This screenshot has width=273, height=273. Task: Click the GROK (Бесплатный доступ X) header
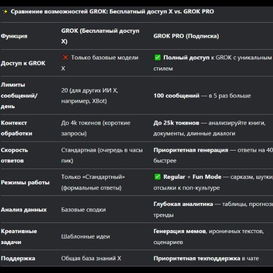(x=100, y=36)
